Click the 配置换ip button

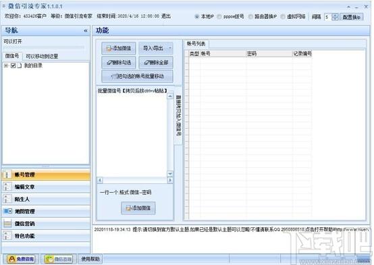pyautogui.click(x=351, y=17)
